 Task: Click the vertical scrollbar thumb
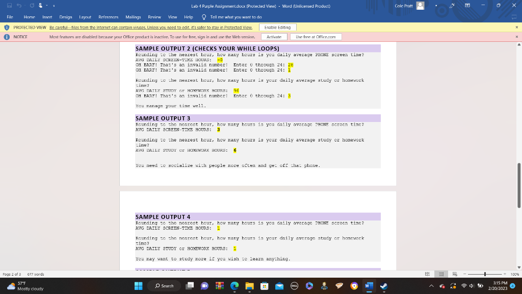coord(518,185)
